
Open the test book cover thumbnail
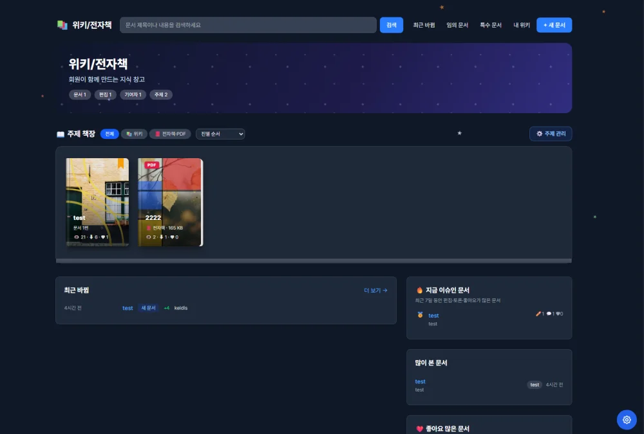97,203
